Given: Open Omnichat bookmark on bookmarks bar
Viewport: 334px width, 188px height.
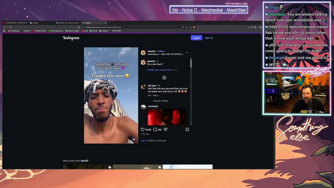Looking at the screenshot, I should click(x=94, y=31).
